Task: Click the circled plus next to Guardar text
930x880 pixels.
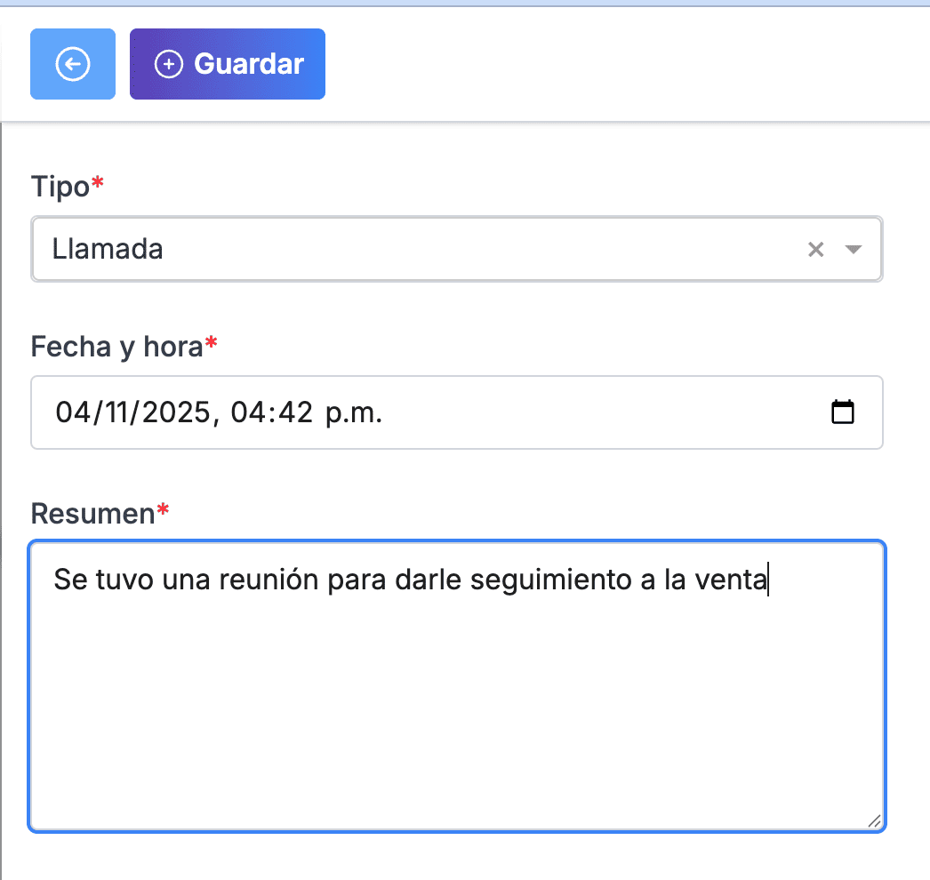Action: coord(168,64)
